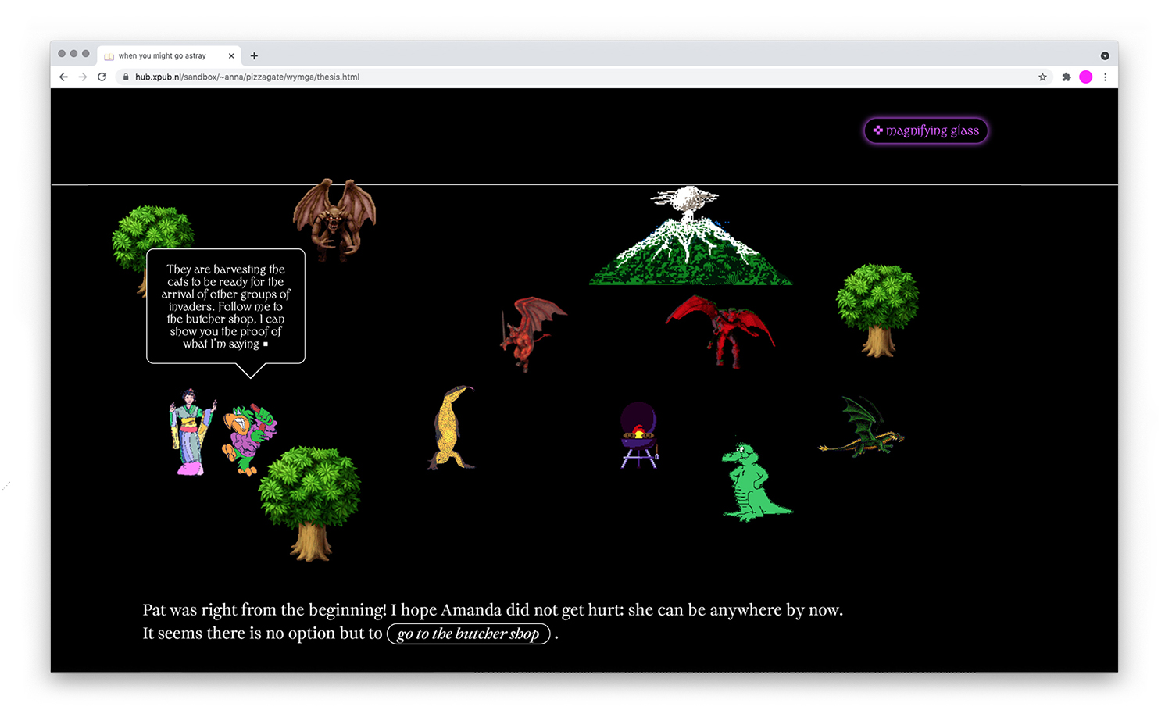Open the extensions puzzle icon
This screenshot has width=1172, height=721.
pyautogui.click(x=1067, y=77)
